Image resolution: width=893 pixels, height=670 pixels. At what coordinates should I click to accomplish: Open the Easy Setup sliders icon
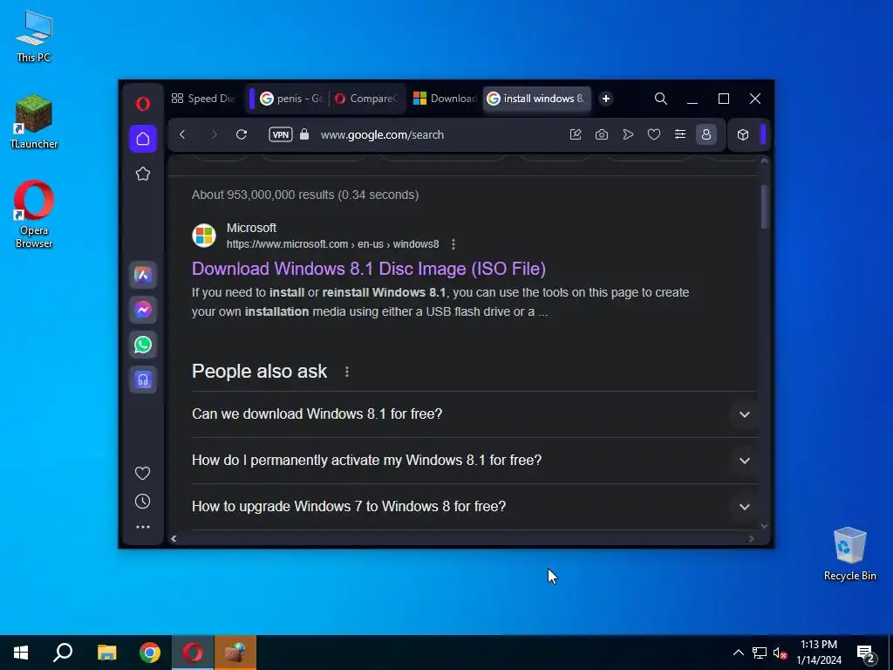click(x=680, y=134)
